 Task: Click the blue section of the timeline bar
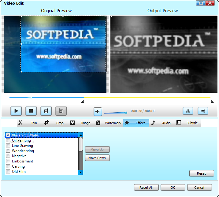[x=47, y=98]
